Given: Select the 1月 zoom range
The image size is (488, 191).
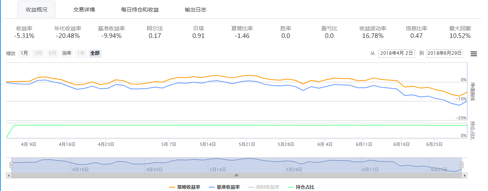Looking at the screenshot, I should pos(24,53).
